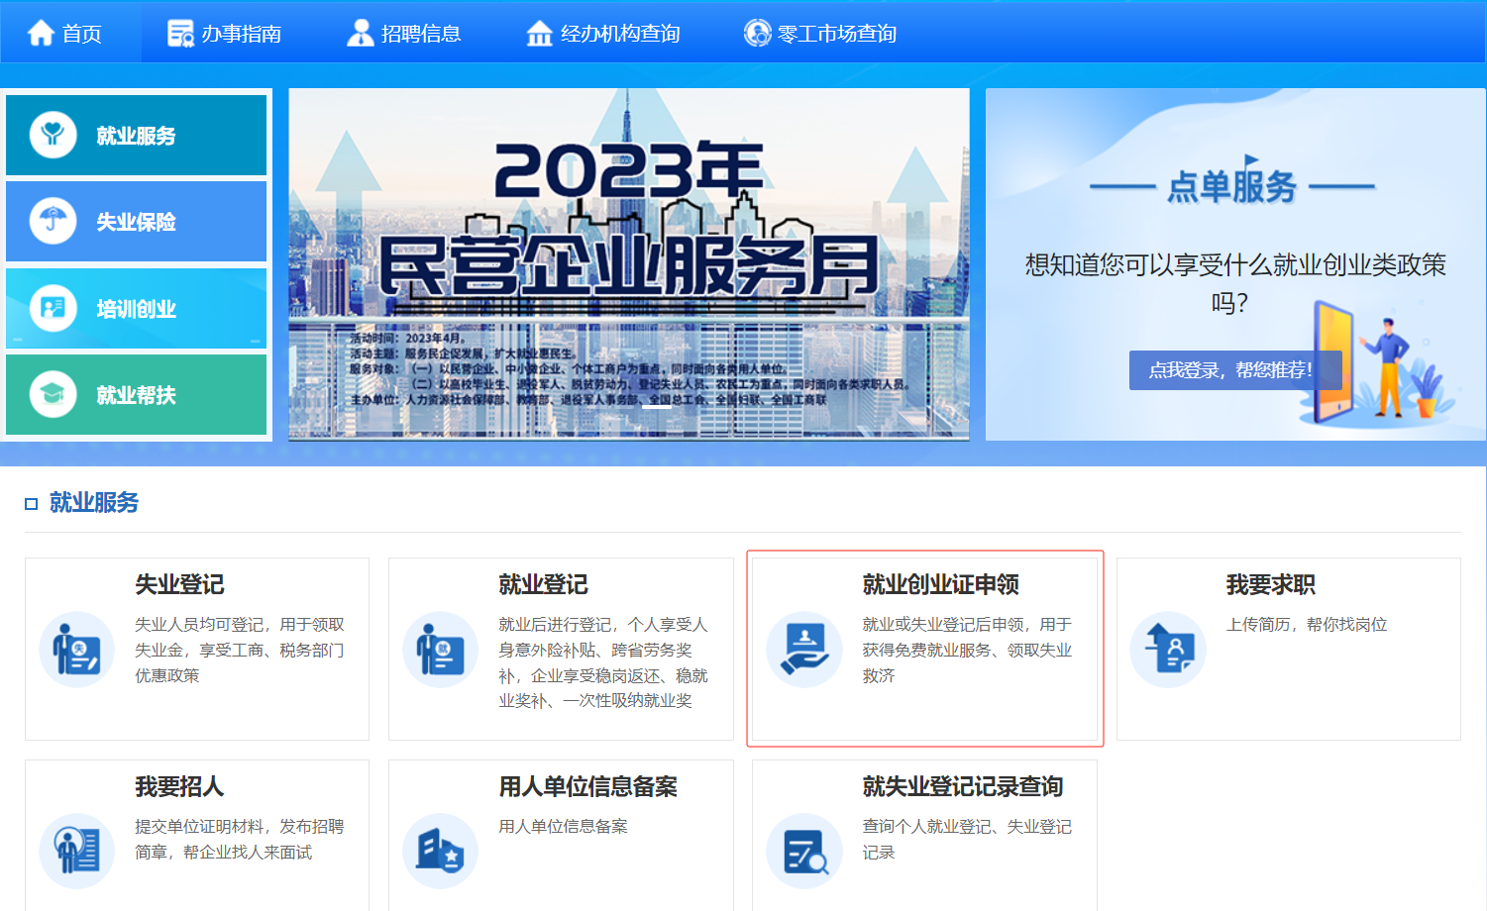
Task: Click the 用人单位信息备案 building icon
Action: click(x=440, y=851)
